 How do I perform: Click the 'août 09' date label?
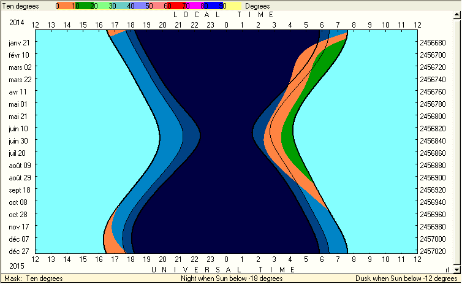pos(20,166)
